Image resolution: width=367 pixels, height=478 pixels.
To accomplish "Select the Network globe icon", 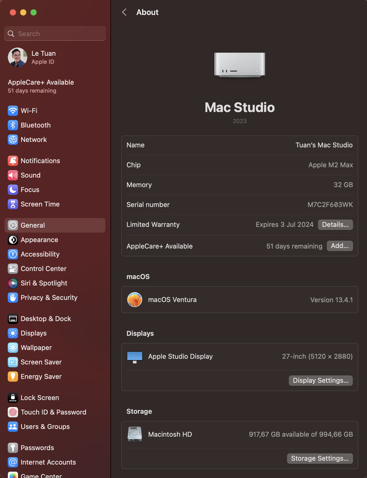I will (x=13, y=140).
